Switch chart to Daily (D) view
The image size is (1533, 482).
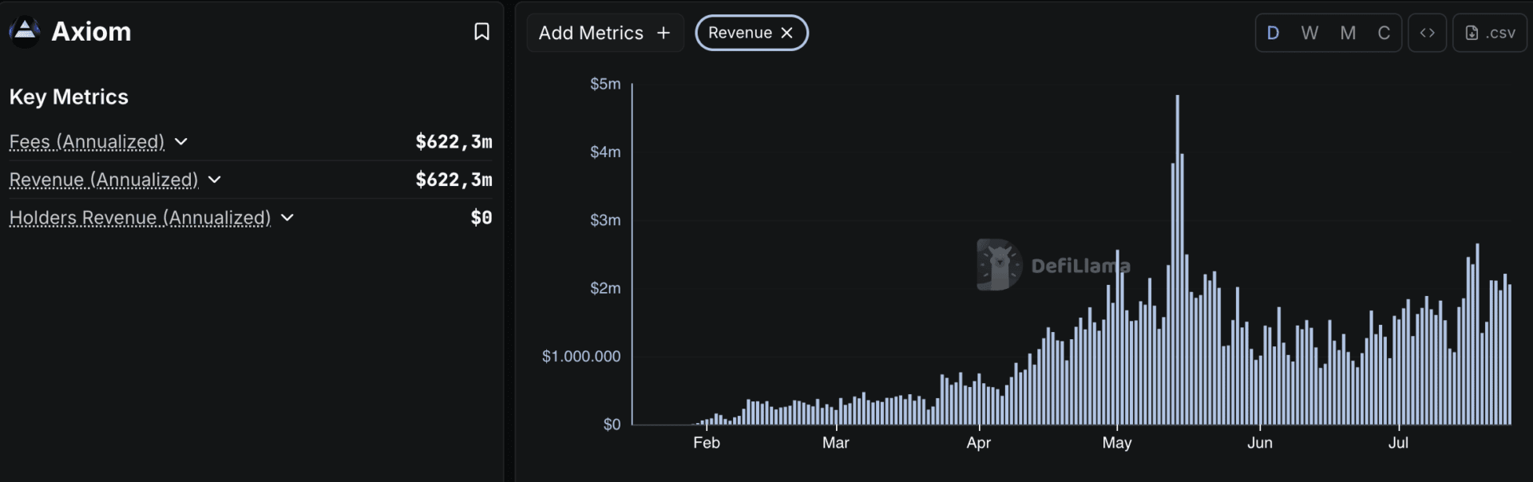point(1274,33)
